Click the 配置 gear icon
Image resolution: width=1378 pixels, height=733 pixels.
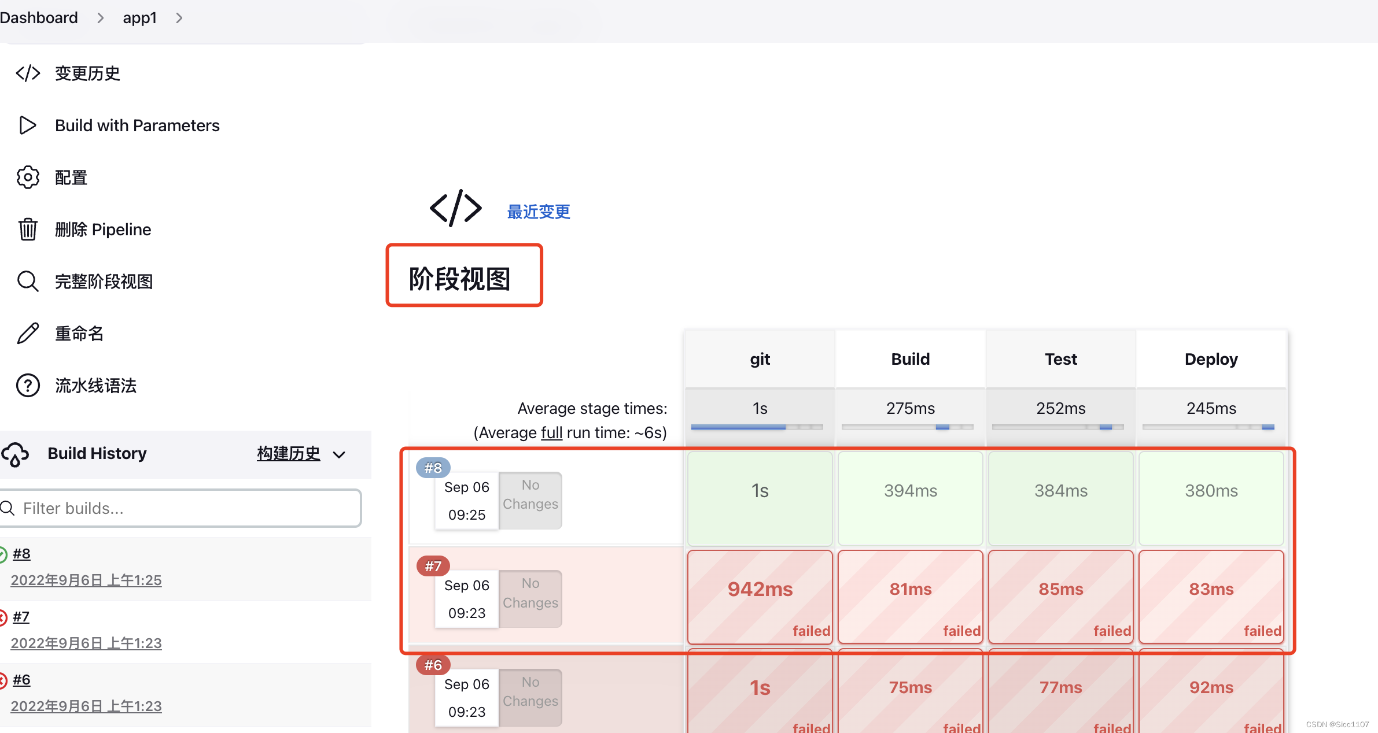click(x=28, y=177)
